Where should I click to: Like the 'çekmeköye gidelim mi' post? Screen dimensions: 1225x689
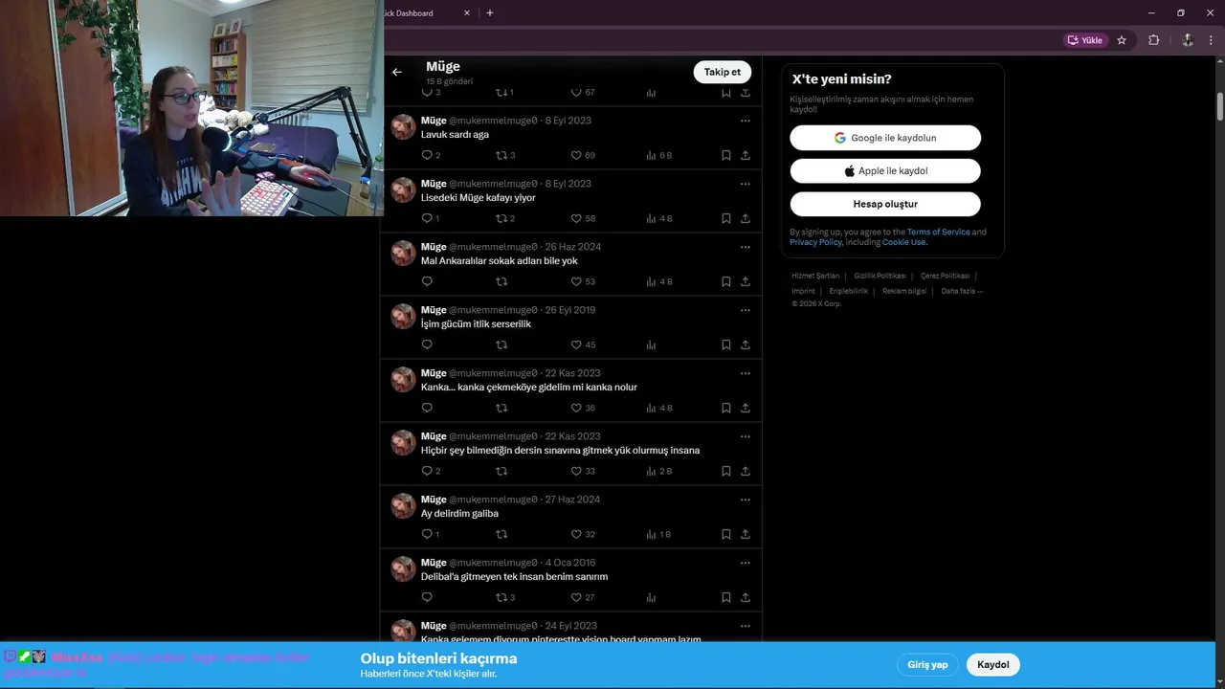coord(576,408)
